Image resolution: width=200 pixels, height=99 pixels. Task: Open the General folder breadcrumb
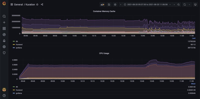pos(18,4)
